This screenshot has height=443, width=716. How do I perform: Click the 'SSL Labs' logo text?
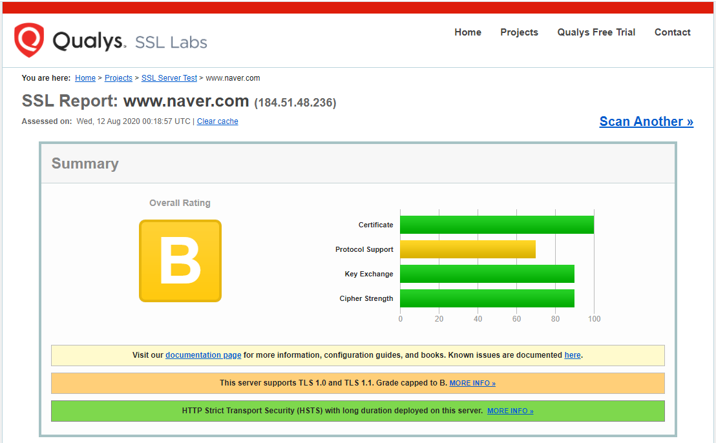point(171,43)
